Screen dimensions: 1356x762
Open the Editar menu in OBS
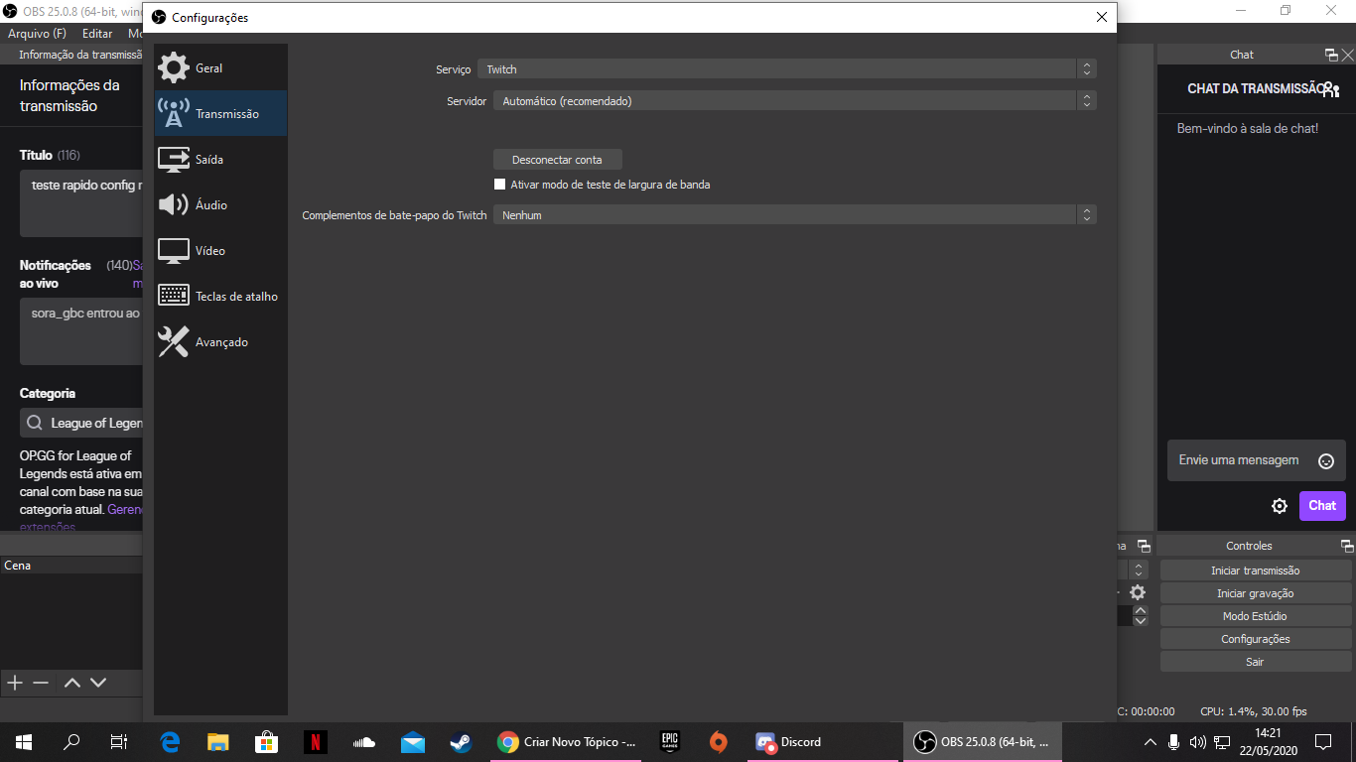(x=97, y=34)
